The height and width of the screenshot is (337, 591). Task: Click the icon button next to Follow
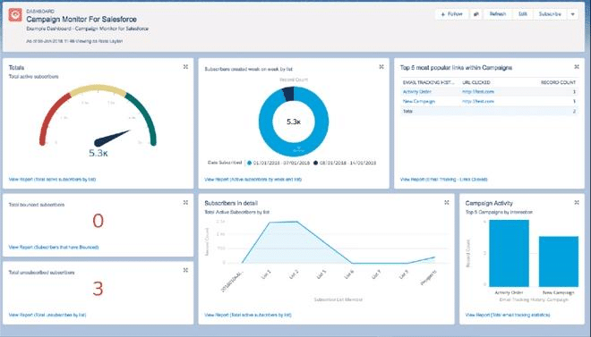coord(476,14)
